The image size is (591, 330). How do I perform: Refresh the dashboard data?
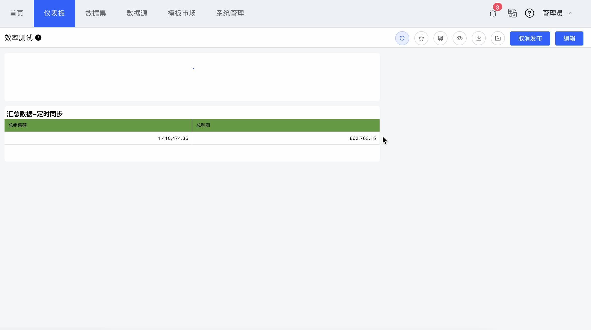pos(402,38)
